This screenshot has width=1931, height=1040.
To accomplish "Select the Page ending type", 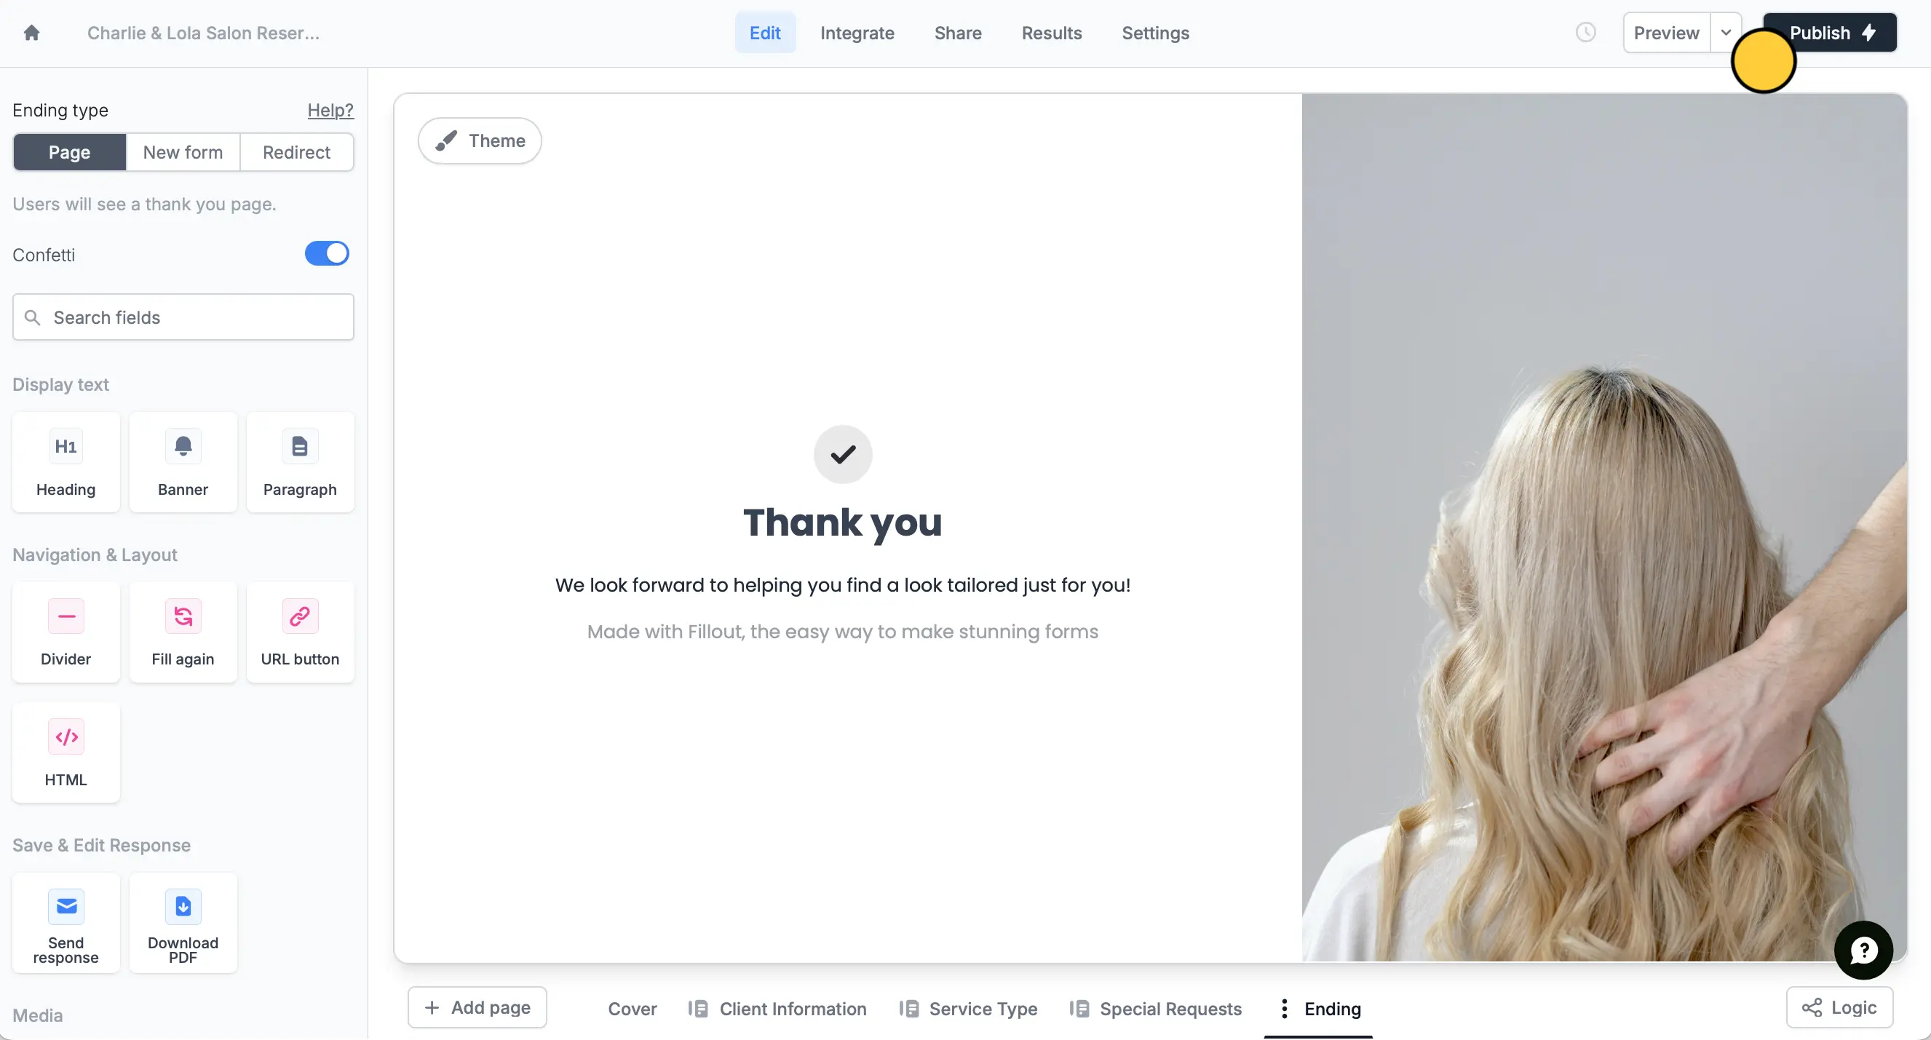I will coord(70,152).
